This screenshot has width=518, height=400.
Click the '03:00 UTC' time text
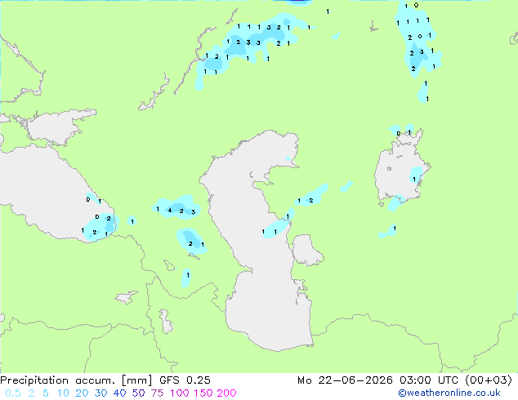429,380
